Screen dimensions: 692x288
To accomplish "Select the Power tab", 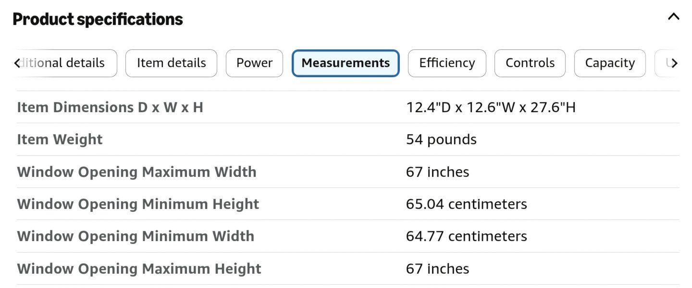I will [254, 63].
